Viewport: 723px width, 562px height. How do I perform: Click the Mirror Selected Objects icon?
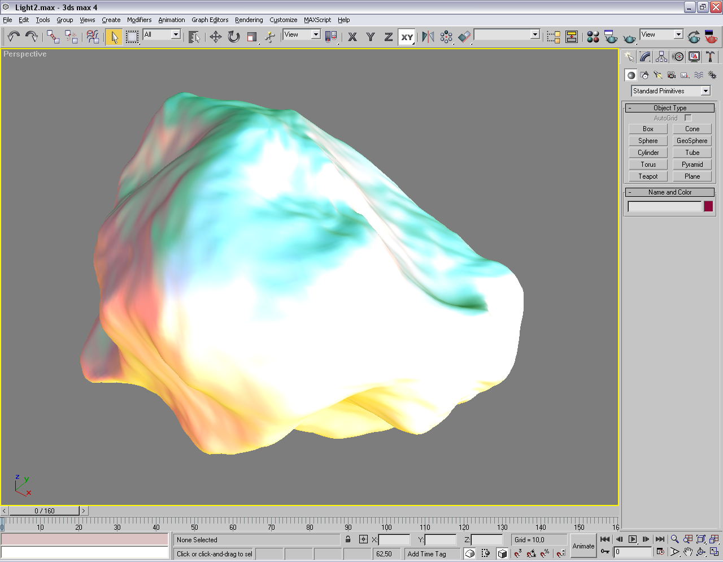[x=428, y=37]
